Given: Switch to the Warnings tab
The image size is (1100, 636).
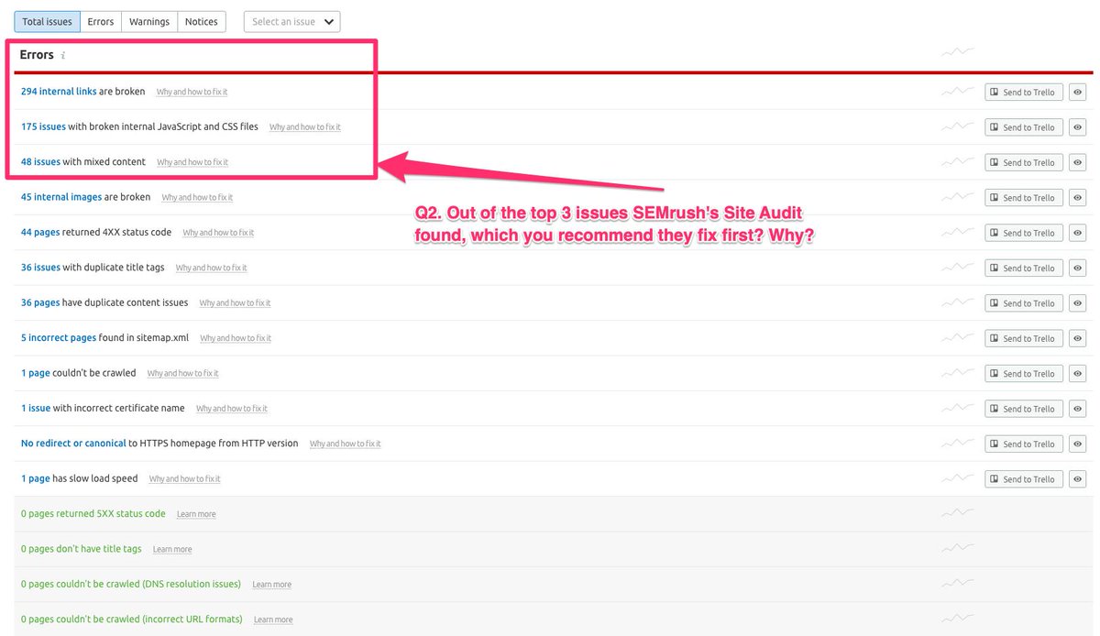Looking at the screenshot, I should pyautogui.click(x=148, y=21).
